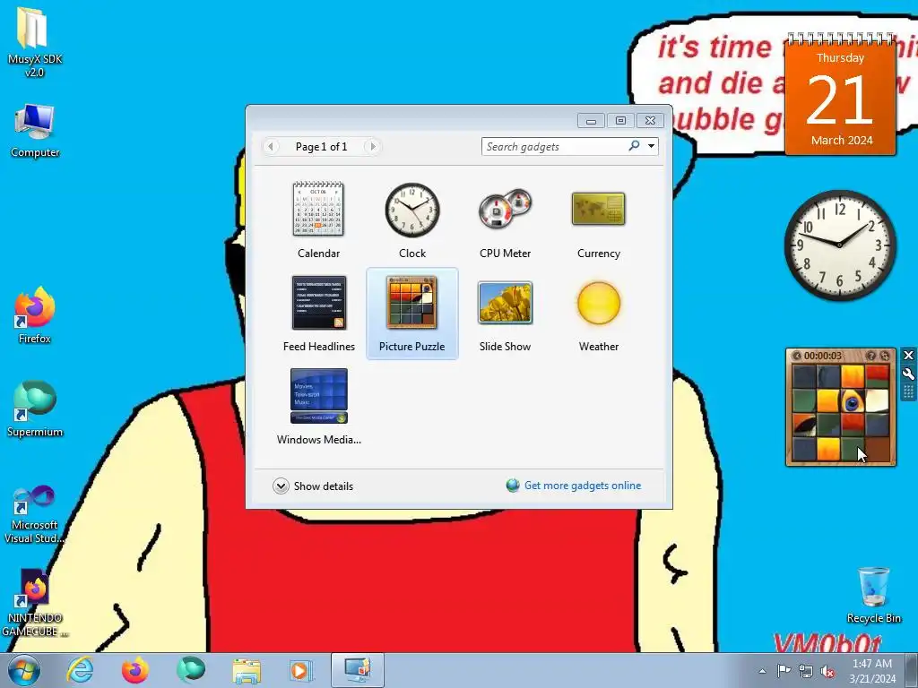Select the Windows Media Center gadget
Screen dimensions: 918x688
(x=318, y=407)
